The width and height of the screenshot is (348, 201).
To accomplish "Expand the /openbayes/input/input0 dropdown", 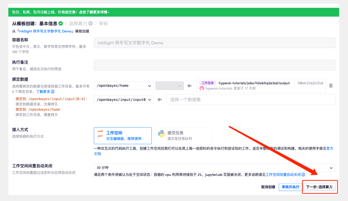I will click(123, 100).
